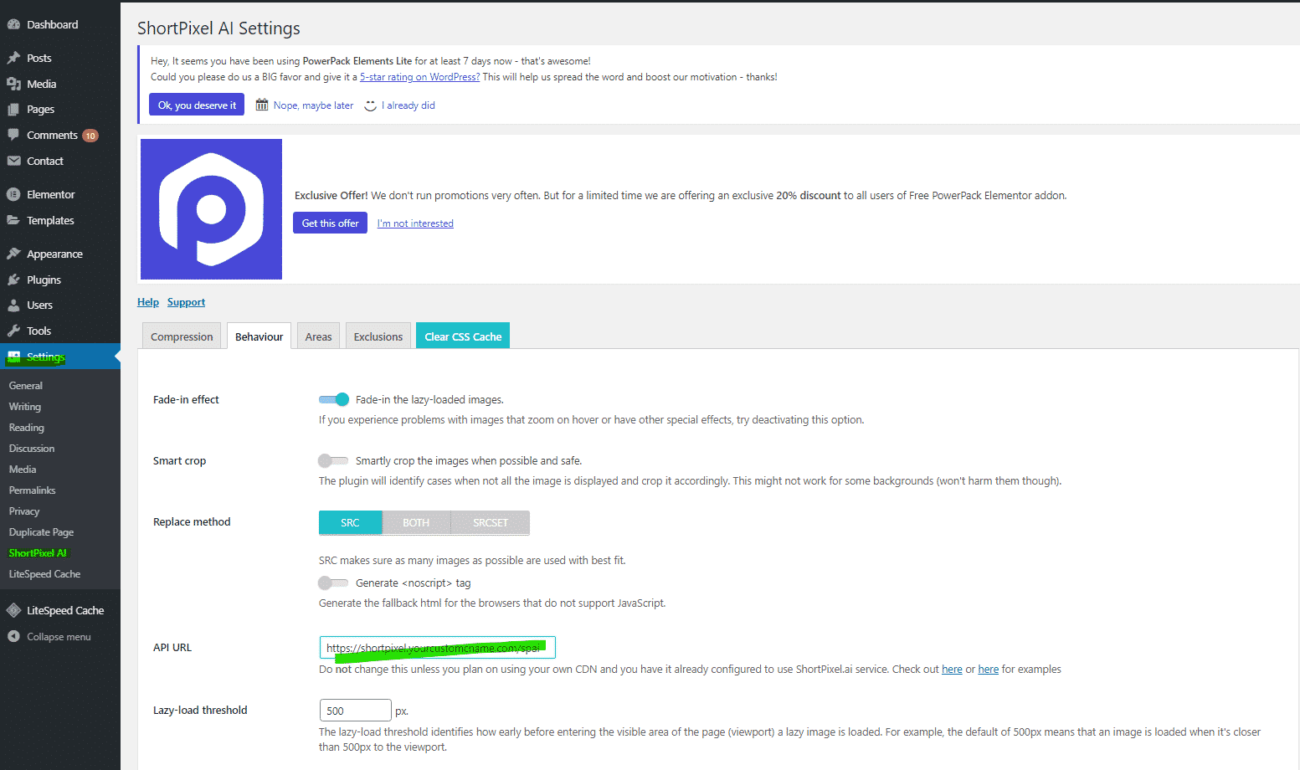Screen dimensions: 1300x770
Task: Click the Comments speech bubble icon
Action: tap(13, 135)
